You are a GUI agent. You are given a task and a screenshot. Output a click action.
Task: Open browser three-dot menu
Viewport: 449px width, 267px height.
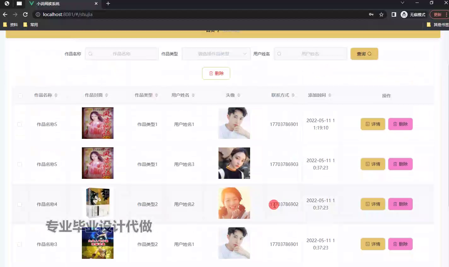click(447, 14)
